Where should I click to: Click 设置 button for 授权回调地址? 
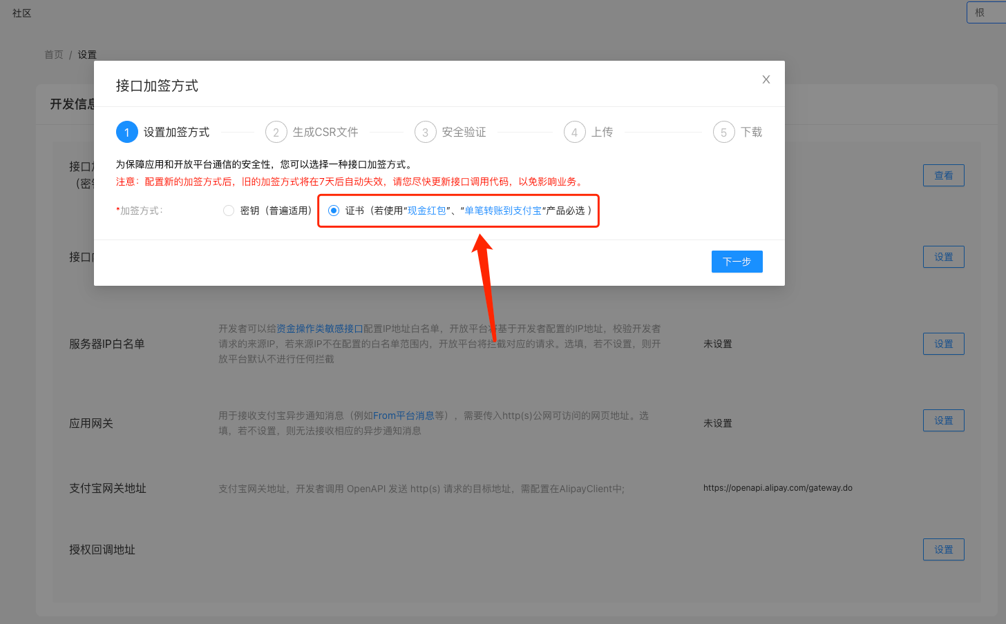coord(944,549)
